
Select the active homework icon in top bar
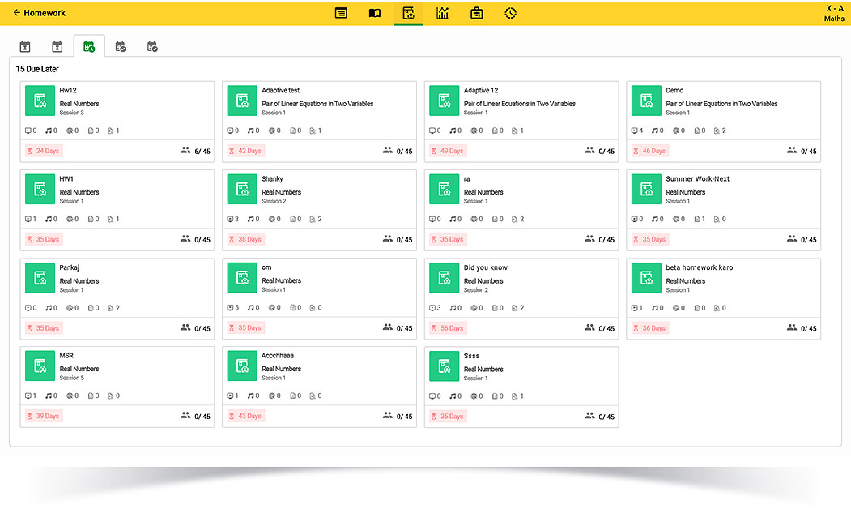pyautogui.click(x=409, y=13)
